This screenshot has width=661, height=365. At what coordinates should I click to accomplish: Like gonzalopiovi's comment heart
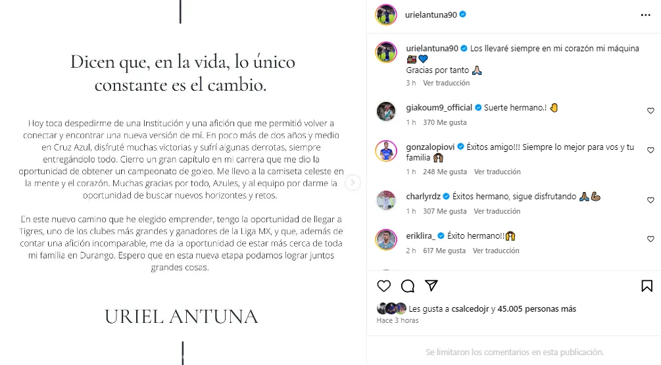(650, 150)
